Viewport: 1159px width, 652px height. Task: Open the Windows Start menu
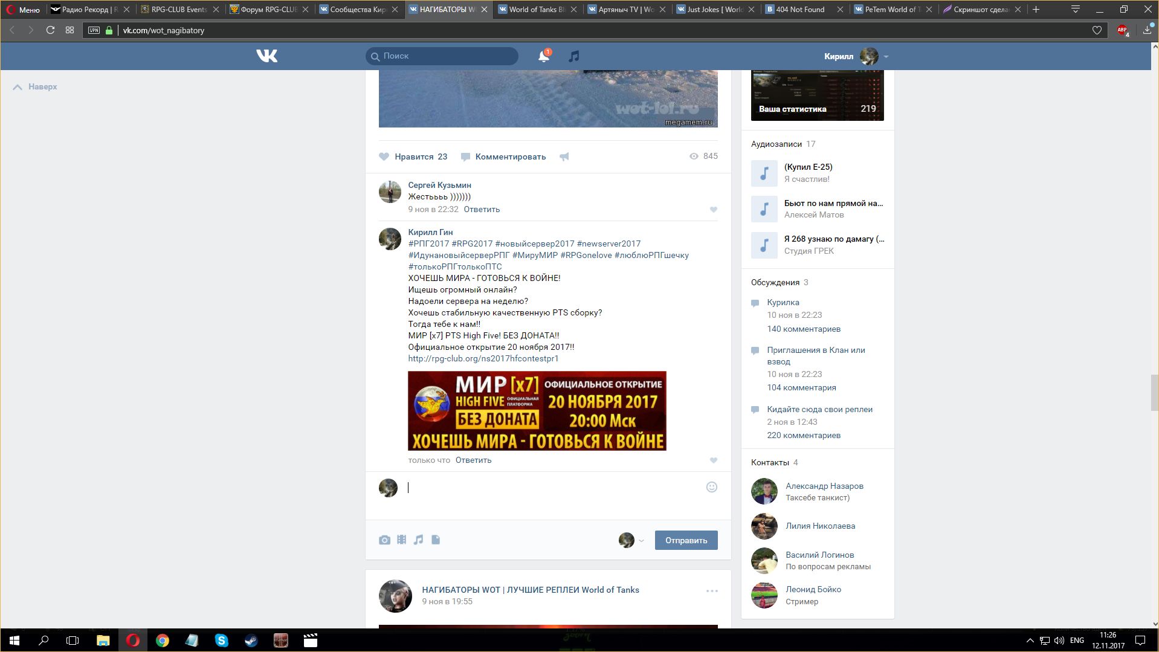tap(15, 641)
